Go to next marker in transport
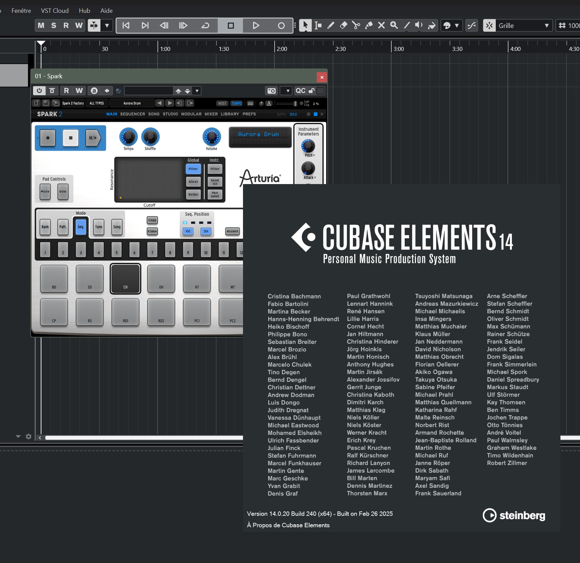Screen dimensions: 580x563 (x=145, y=25)
